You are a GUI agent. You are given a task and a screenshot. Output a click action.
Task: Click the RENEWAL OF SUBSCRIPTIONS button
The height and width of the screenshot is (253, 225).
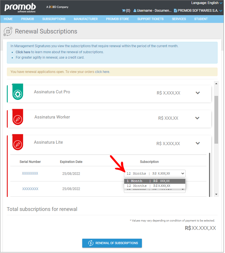pos(112,244)
